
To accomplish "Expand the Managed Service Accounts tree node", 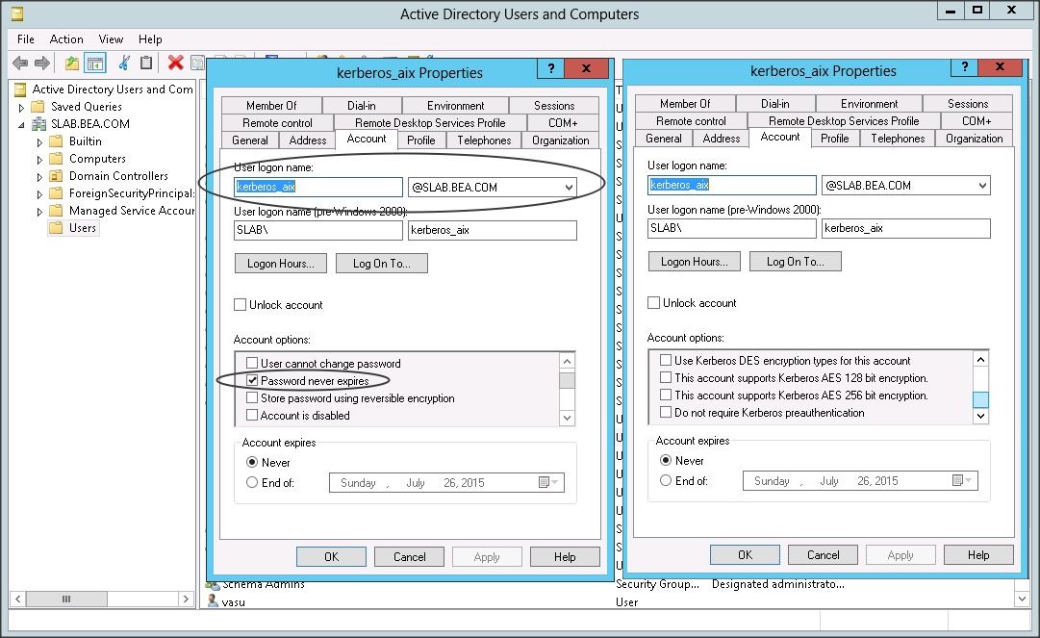I will pos(39,211).
